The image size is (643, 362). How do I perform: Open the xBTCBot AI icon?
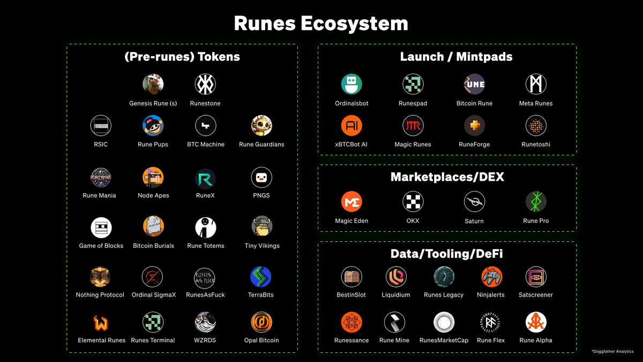point(352,125)
